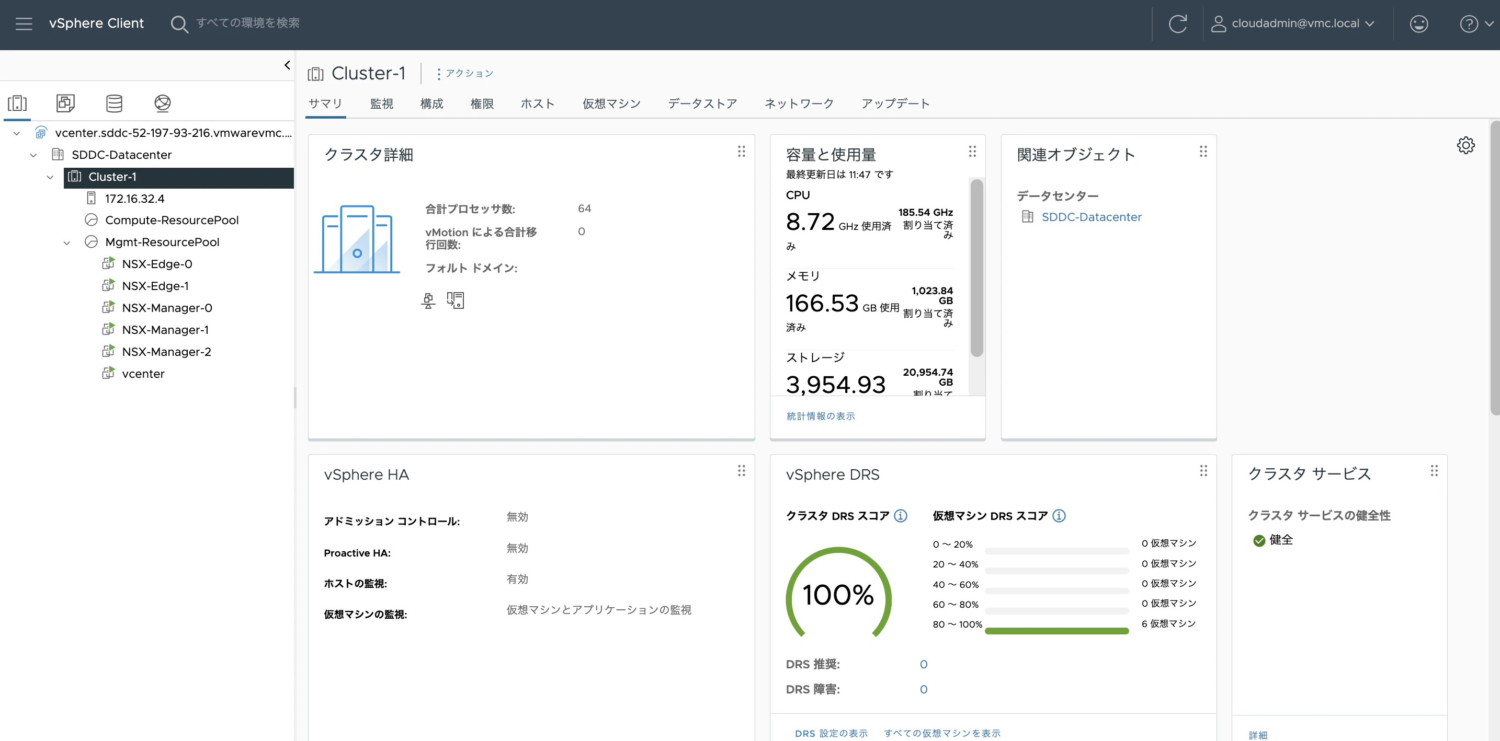This screenshot has width=1500, height=741.
Task: Click the main page vertical scrollbar
Action: [1495, 268]
